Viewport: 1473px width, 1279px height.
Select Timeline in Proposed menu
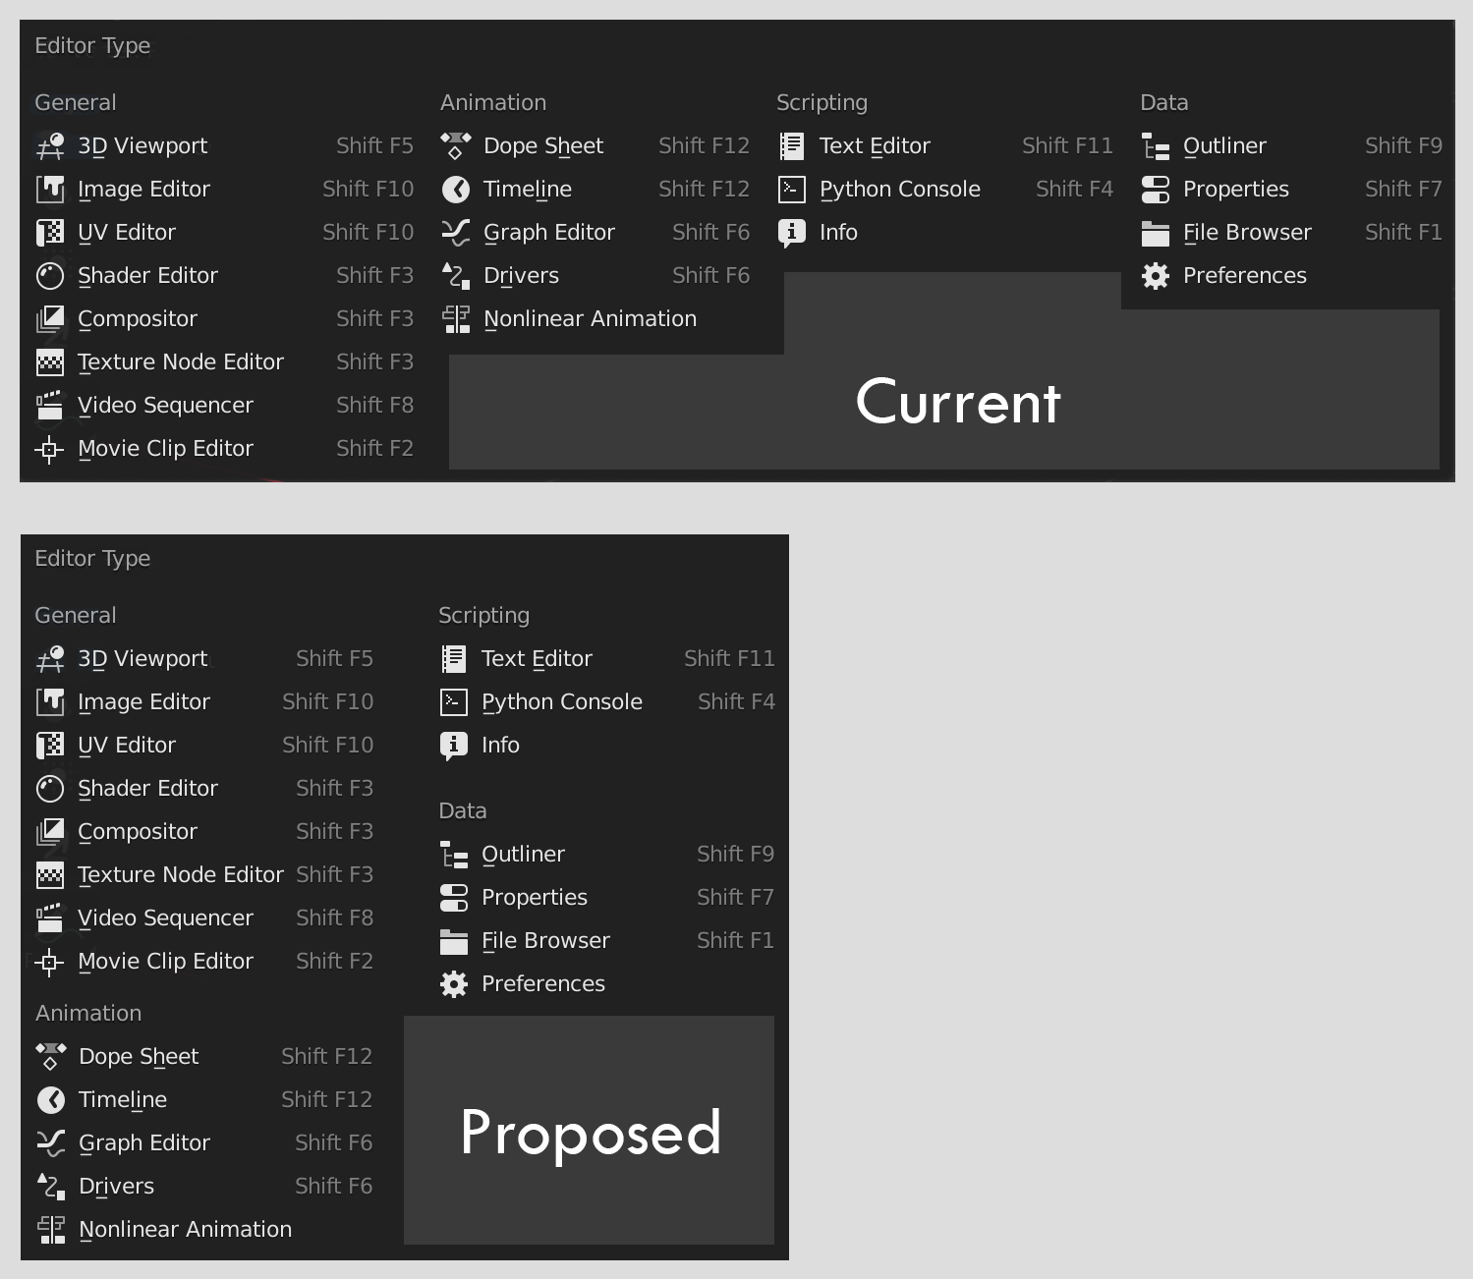point(204,1100)
